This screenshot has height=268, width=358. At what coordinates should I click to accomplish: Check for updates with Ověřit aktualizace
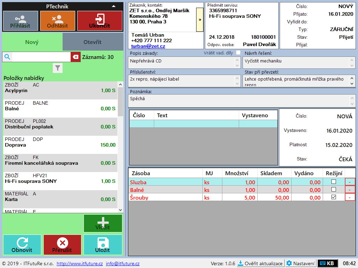(260, 263)
